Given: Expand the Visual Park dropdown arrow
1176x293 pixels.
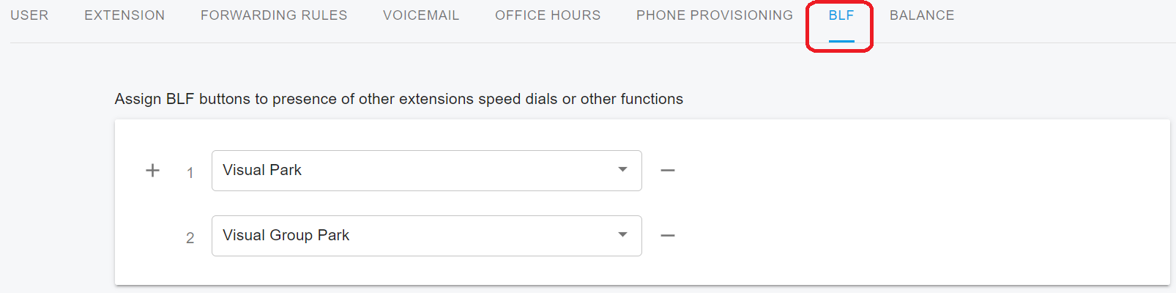Looking at the screenshot, I should click(622, 170).
